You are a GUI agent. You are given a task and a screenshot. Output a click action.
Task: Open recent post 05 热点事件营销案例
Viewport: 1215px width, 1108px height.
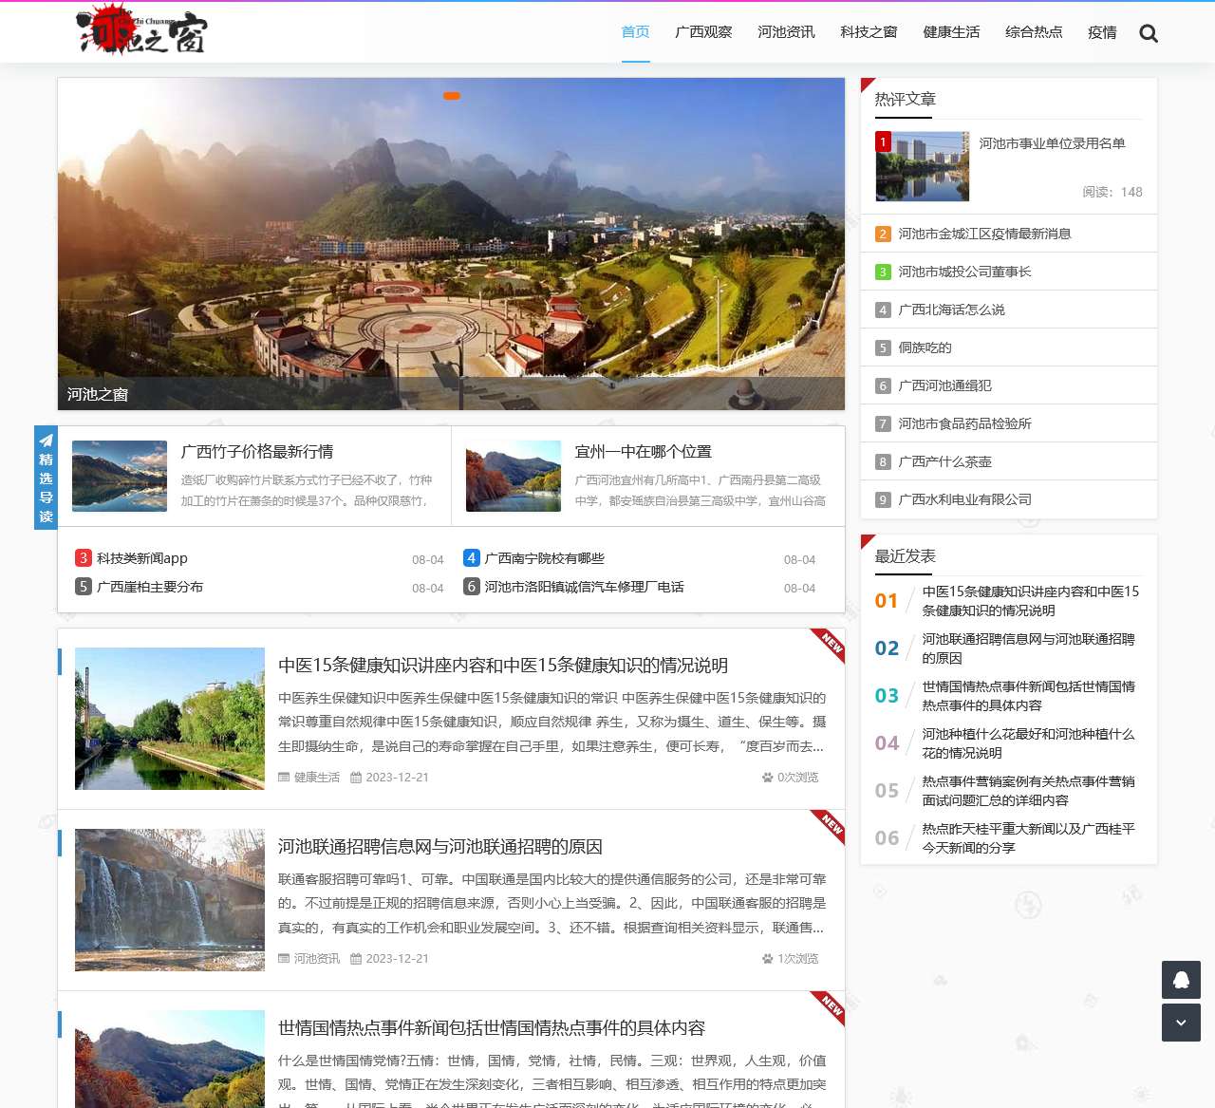coord(1029,791)
